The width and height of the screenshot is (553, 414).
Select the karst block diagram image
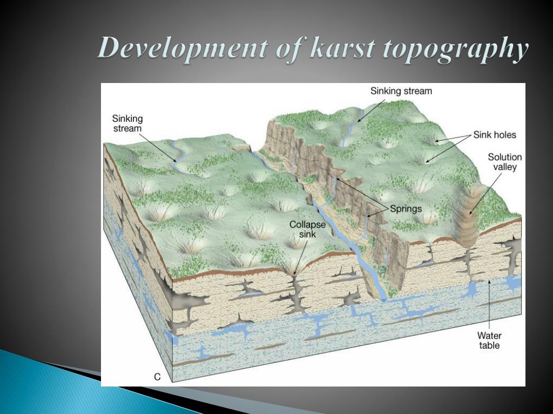pyautogui.click(x=313, y=234)
